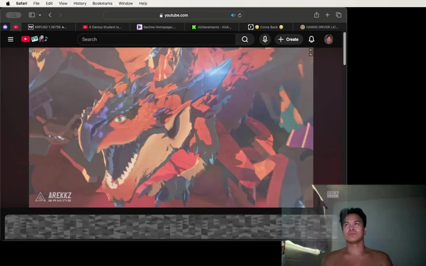Open the Apple menu

point(8,3)
